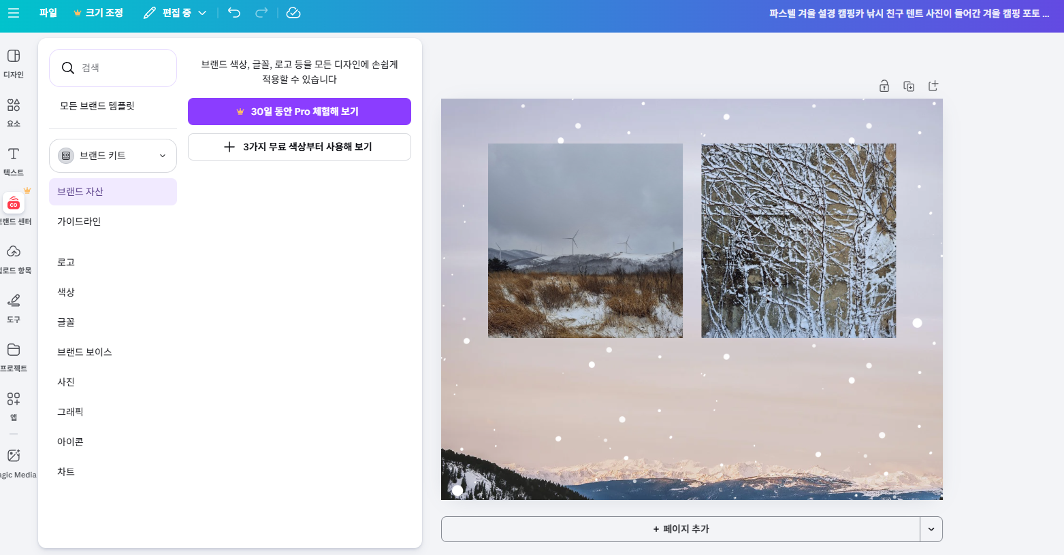1064x555 pixels.
Task: Open the 브랜드 키트 selector
Action: click(x=113, y=155)
